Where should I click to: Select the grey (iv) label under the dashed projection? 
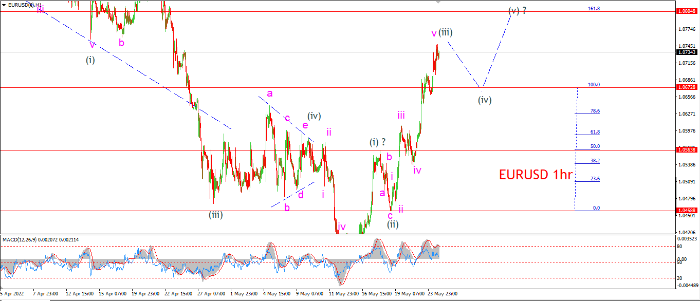coord(484,100)
